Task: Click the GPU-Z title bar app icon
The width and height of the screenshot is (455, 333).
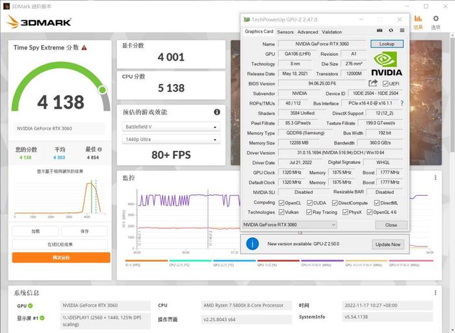Action: (246, 20)
